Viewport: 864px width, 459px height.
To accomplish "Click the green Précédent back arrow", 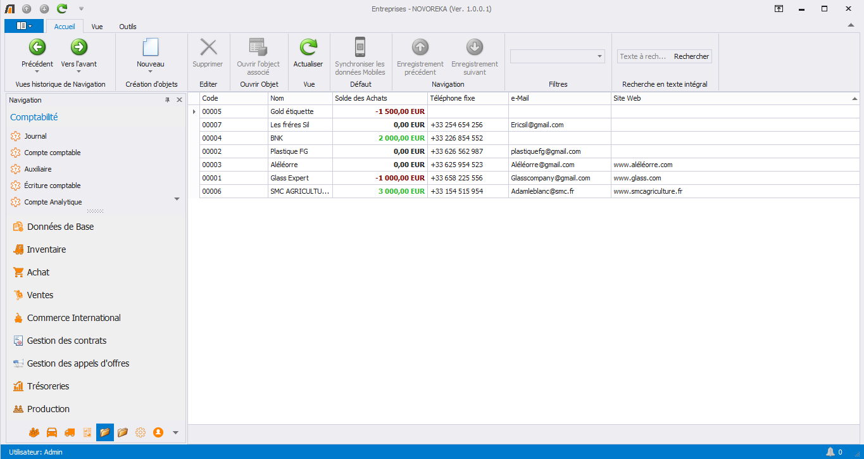I will (37, 47).
